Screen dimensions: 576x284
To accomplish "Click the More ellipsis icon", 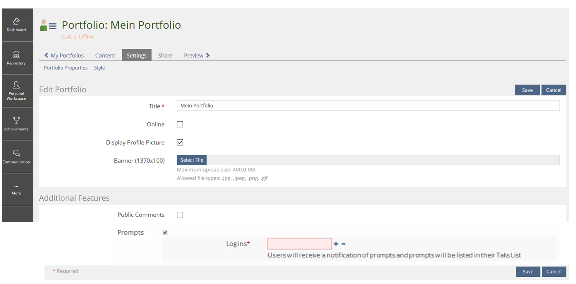I will point(16,187).
